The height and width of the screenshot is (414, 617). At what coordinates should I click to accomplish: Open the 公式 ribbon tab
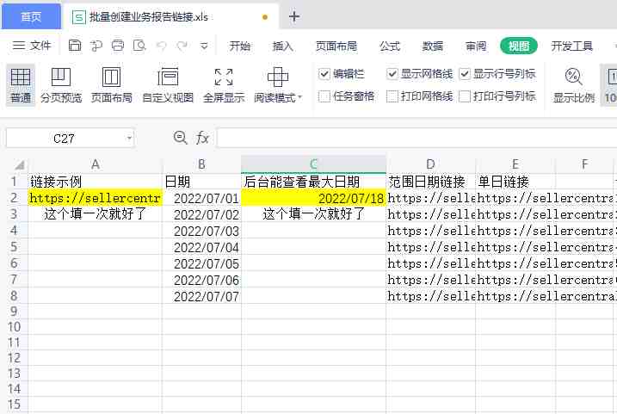click(x=390, y=46)
